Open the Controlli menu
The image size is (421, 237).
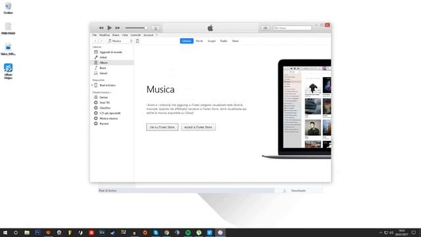(136, 35)
